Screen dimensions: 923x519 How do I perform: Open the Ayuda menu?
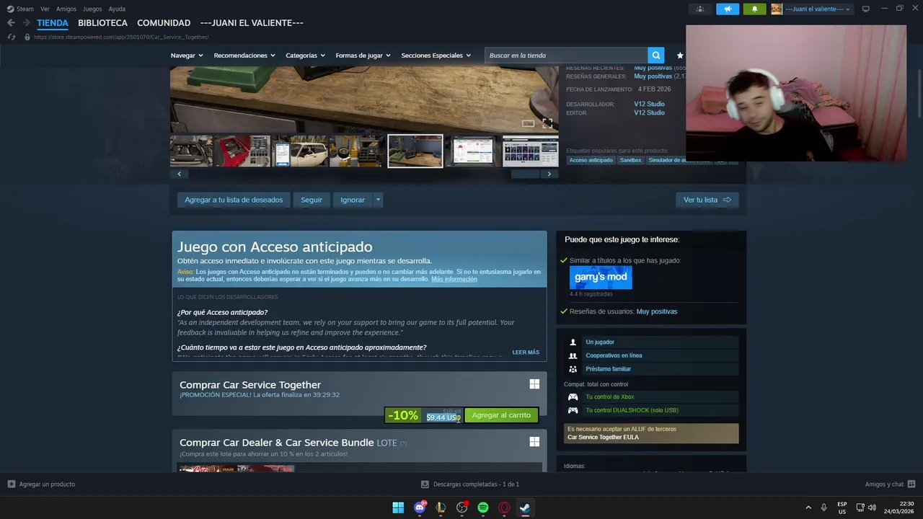[117, 9]
